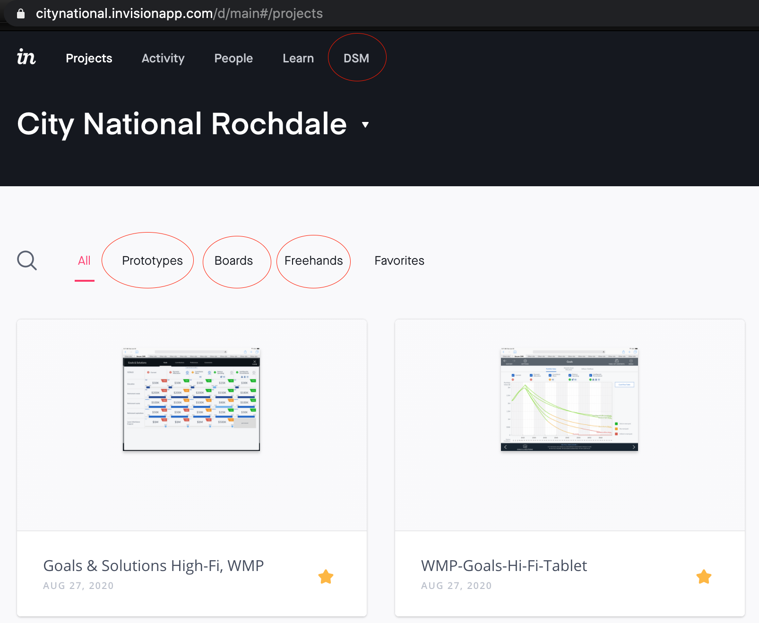The image size is (759, 623).
Task: Click the InVision logo
Action: coord(27,57)
